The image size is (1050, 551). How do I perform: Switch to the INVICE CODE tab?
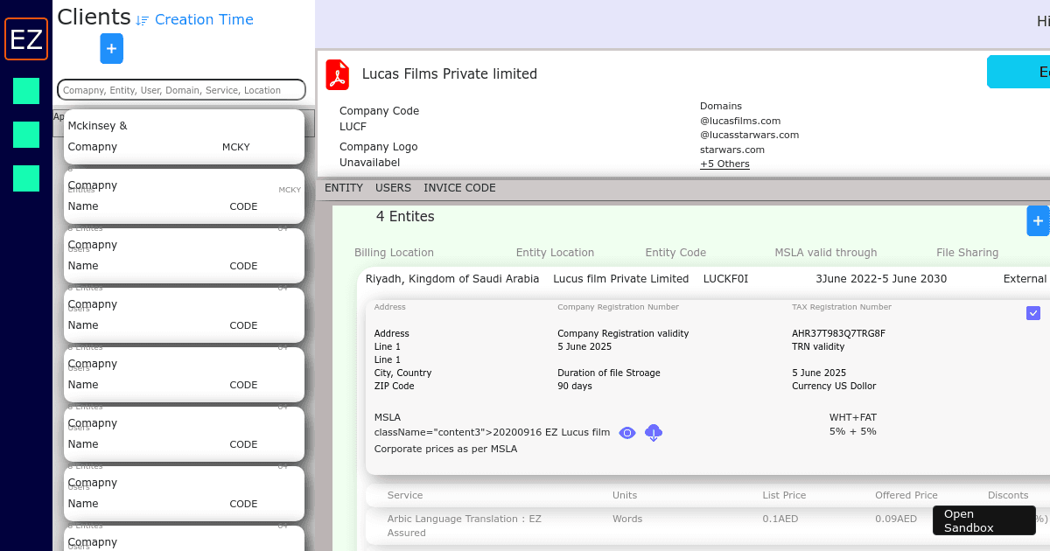coord(460,188)
